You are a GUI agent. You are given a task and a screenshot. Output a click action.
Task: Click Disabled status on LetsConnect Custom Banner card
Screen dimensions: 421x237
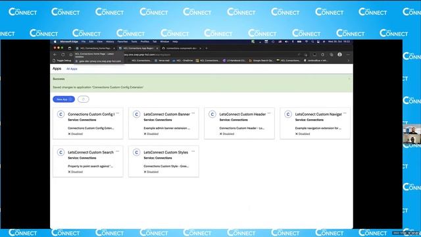click(151, 134)
